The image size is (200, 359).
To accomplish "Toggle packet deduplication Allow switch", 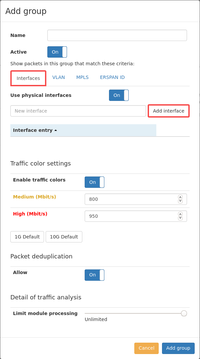I will tap(94, 275).
